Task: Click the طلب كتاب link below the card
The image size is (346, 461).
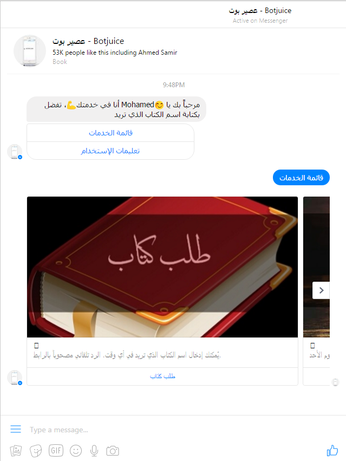Action: (162, 376)
